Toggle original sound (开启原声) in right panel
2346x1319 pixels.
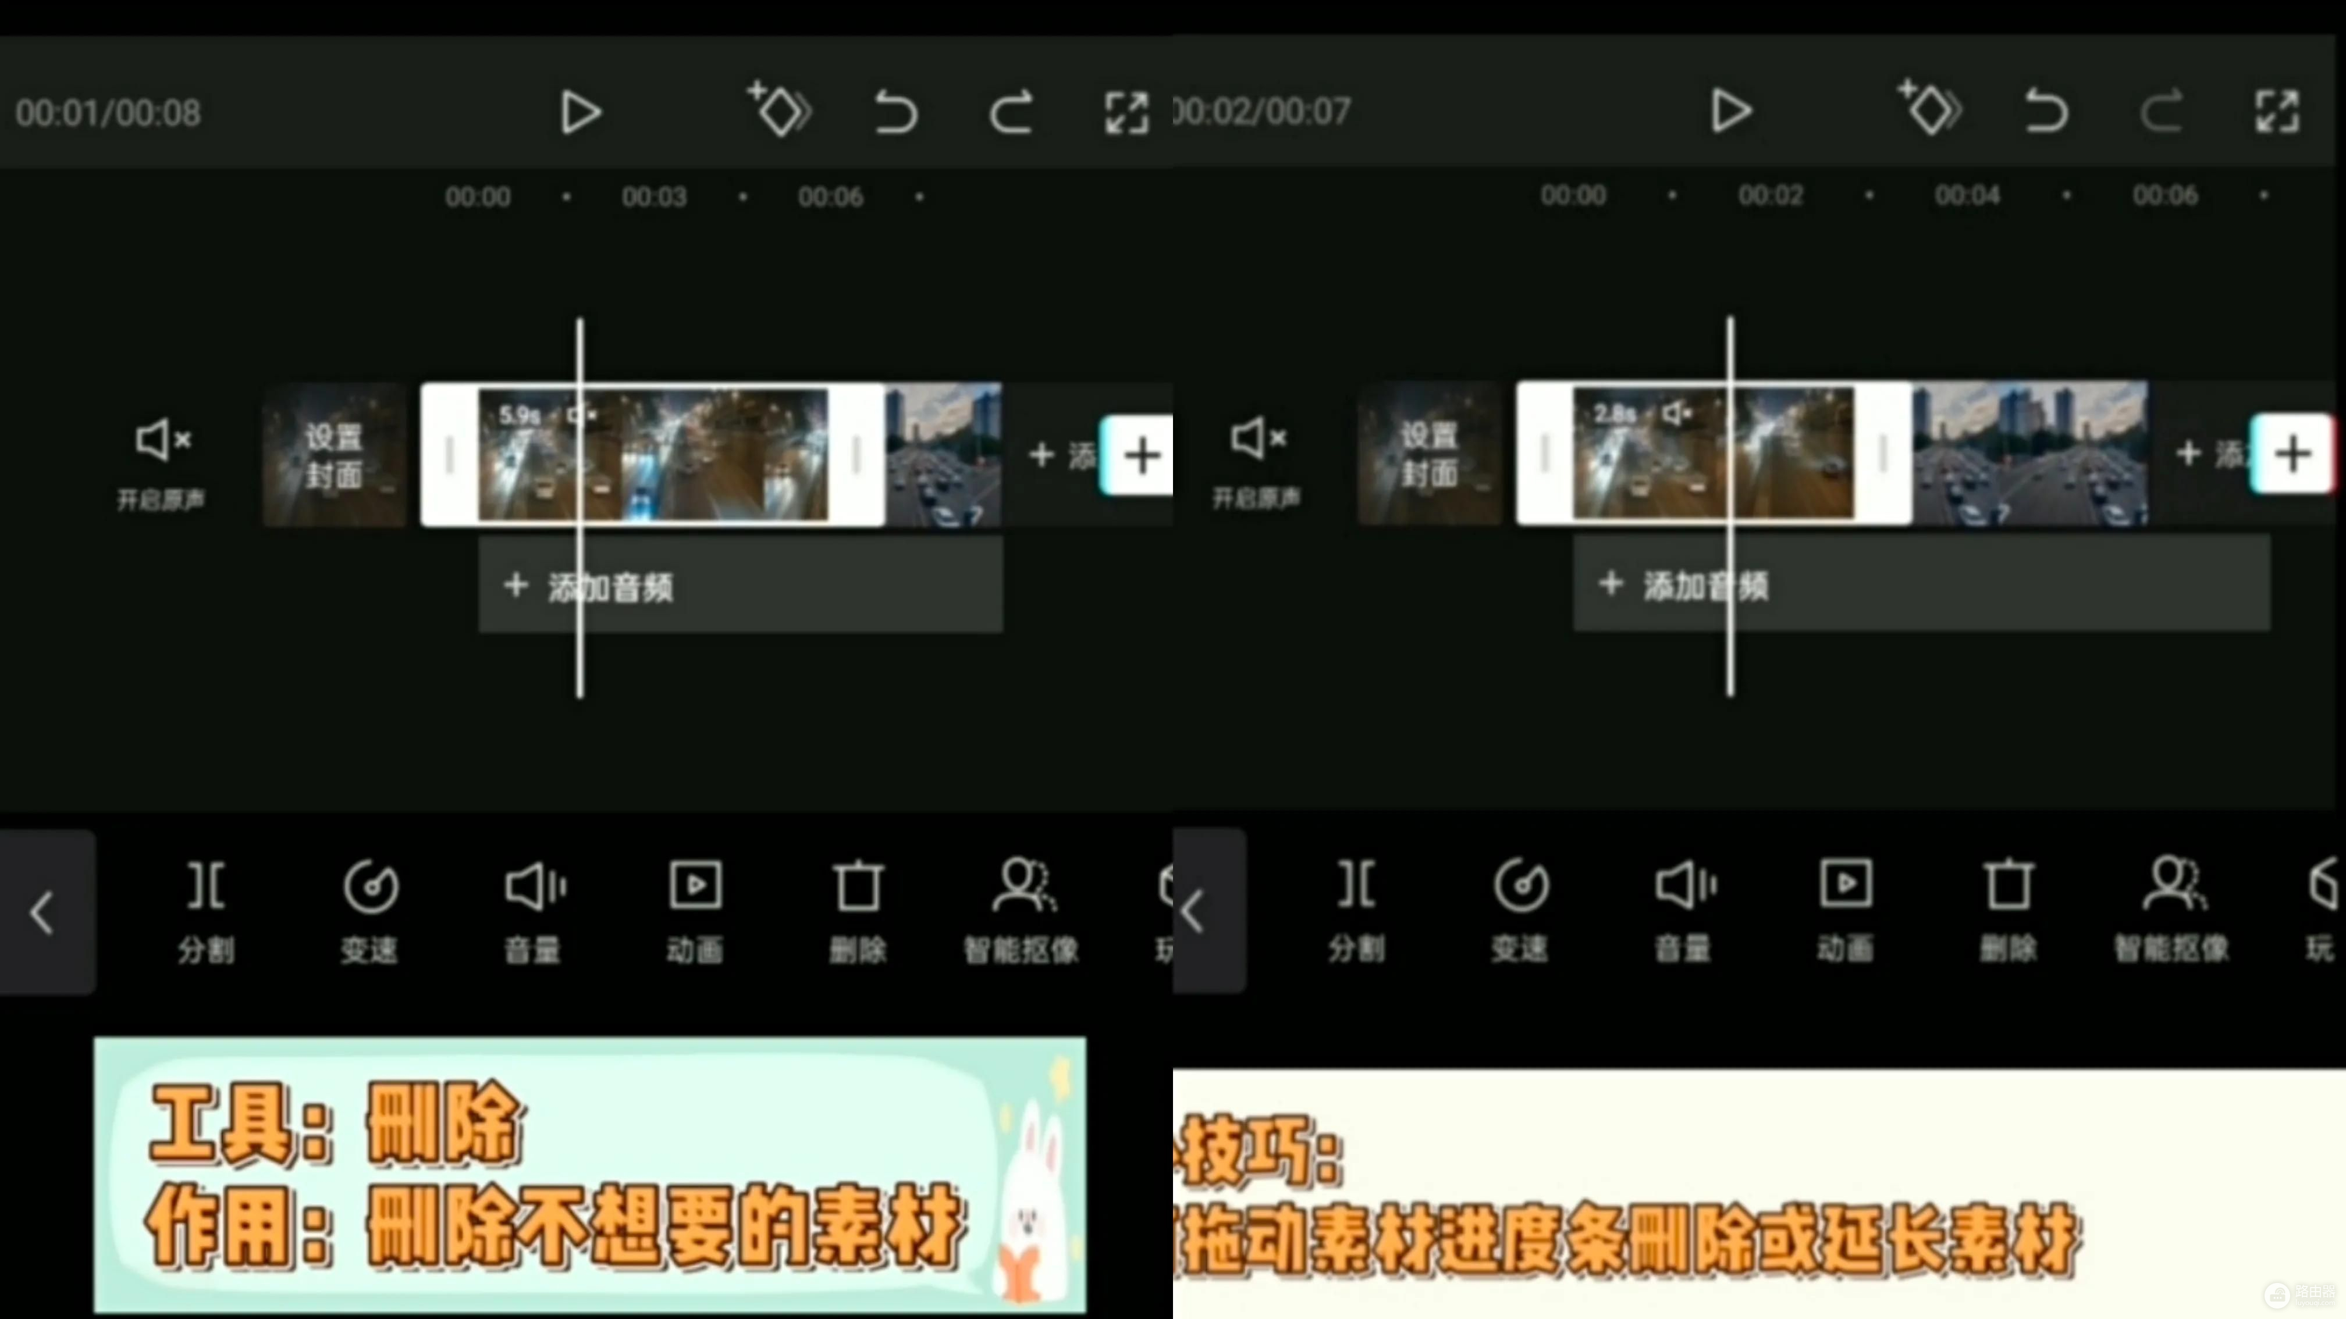[1257, 461]
